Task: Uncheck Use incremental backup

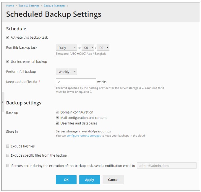Action: tap(8, 62)
